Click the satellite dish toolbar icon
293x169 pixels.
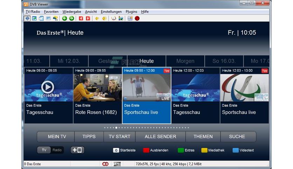pyautogui.click(x=114, y=19)
